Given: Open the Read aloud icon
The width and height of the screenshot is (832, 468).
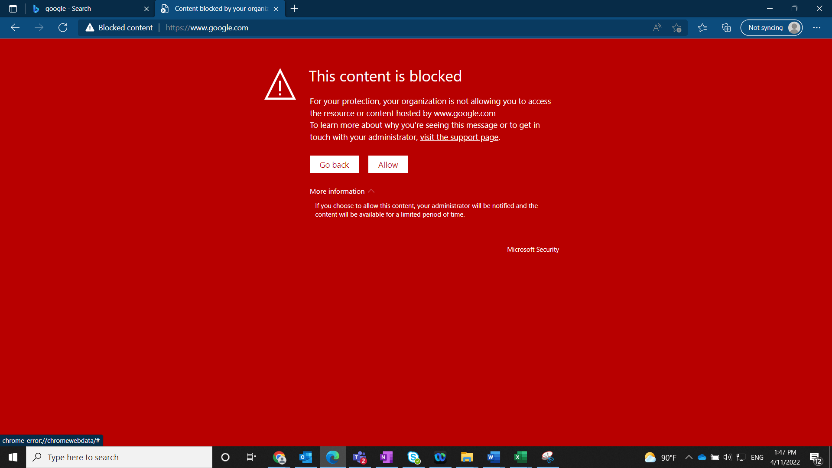Looking at the screenshot, I should 657,28.
